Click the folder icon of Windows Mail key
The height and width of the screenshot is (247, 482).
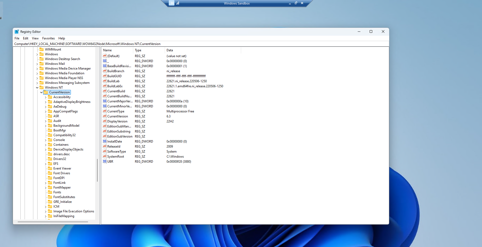pos(42,64)
